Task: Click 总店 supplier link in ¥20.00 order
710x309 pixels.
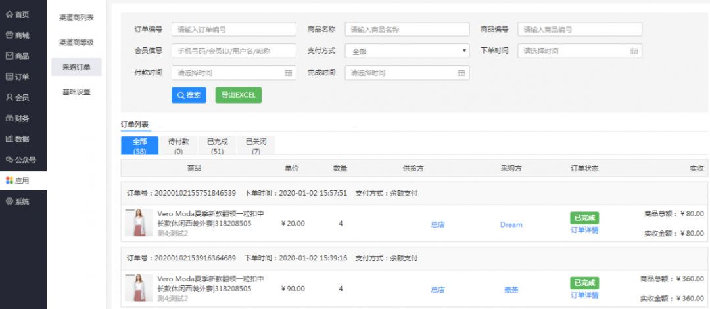Action: 438,224
